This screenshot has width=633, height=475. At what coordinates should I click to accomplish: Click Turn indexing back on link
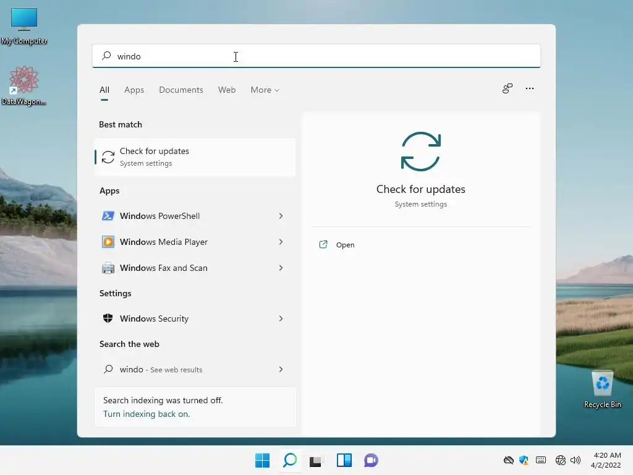[x=147, y=414]
